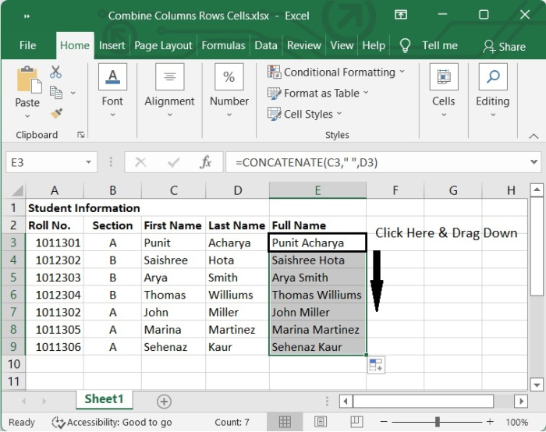Viewport: 546px width, 432px height.
Task: Click the Insert Function fx icon
Action: pyautogui.click(x=206, y=162)
